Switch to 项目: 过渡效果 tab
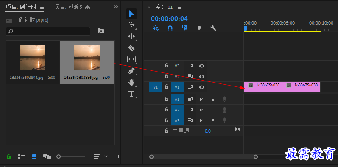The height and width of the screenshot is (167, 338). point(72,7)
